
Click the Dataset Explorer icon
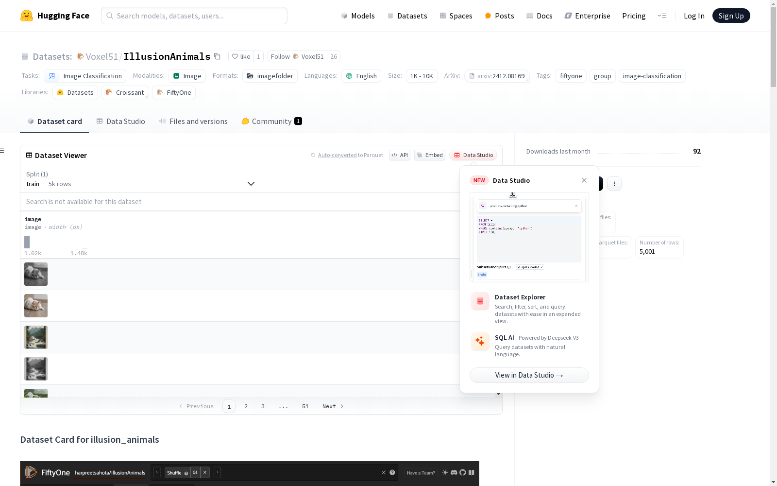(x=480, y=301)
